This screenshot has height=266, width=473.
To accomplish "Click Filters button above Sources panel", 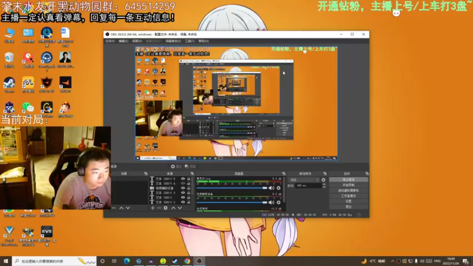I will click(190, 167).
